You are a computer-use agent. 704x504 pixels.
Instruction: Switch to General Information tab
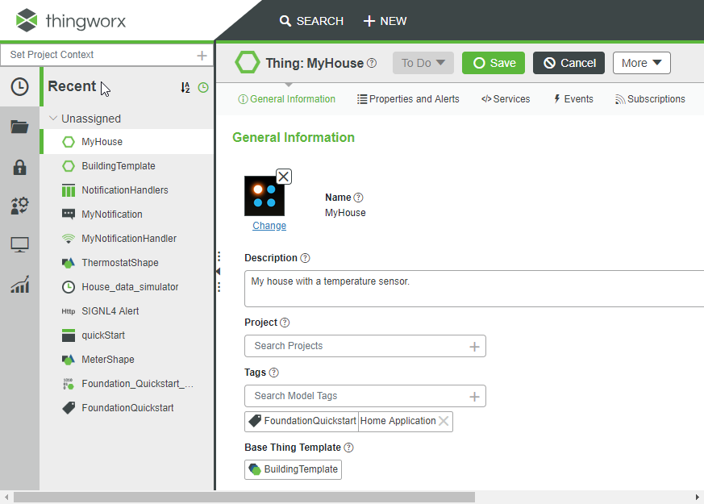tap(287, 99)
